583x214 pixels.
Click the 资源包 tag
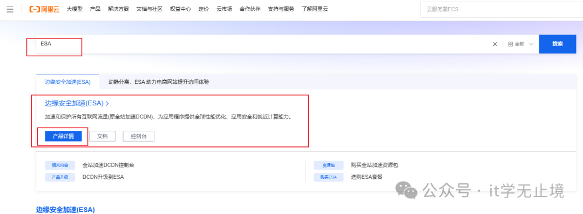click(328, 165)
